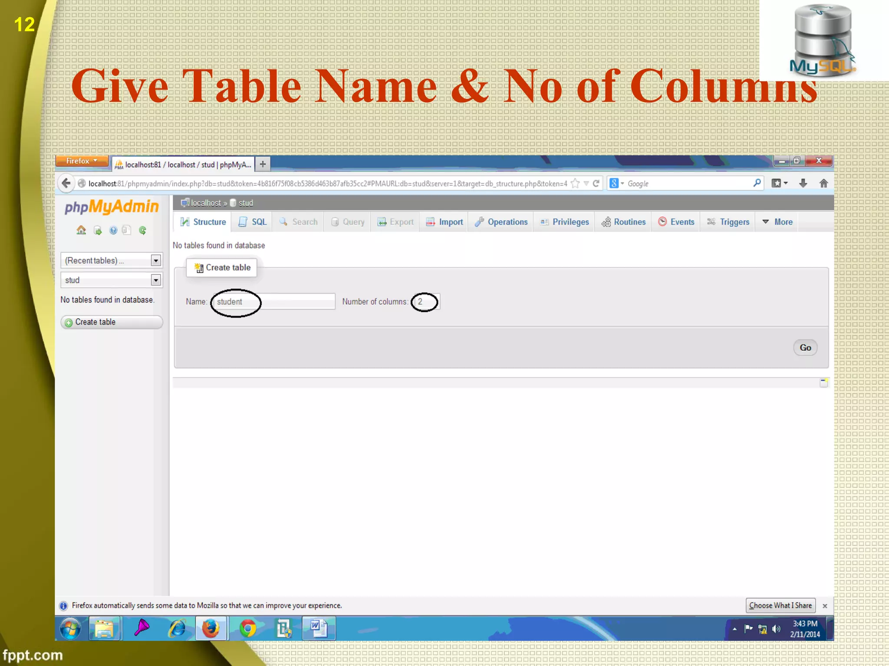Click the phpMyAdmin logo
Image resolution: width=889 pixels, height=666 pixels.
coord(112,207)
